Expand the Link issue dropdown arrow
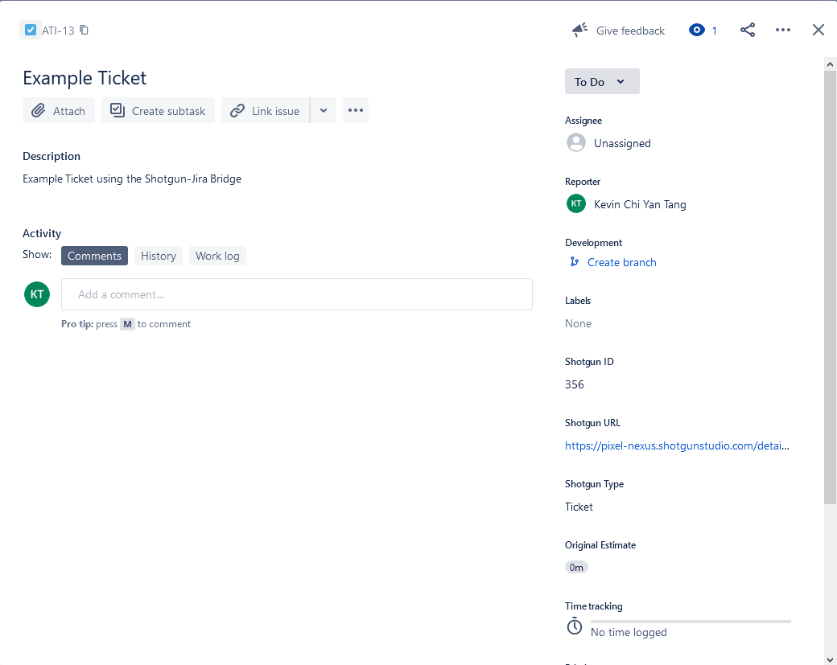 (324, 111)
